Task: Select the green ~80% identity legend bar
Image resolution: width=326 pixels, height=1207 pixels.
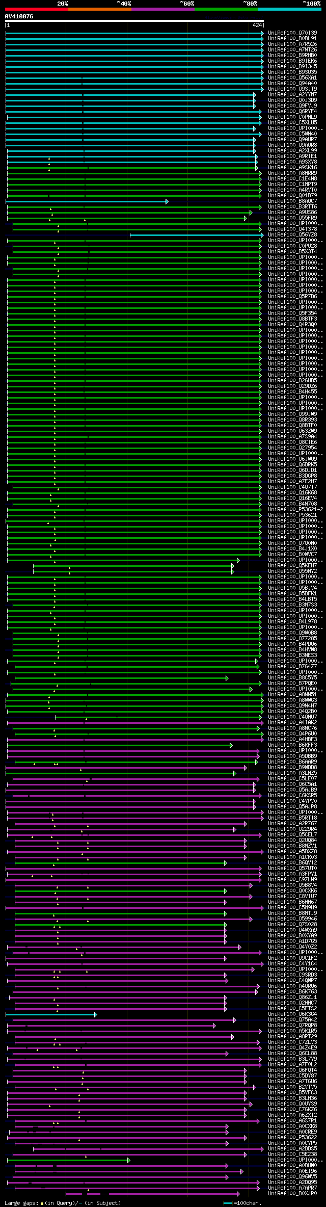Action: point(226,9)
